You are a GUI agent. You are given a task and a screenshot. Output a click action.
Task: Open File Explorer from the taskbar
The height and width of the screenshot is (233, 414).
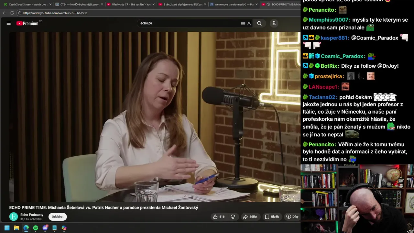(16, 228)
